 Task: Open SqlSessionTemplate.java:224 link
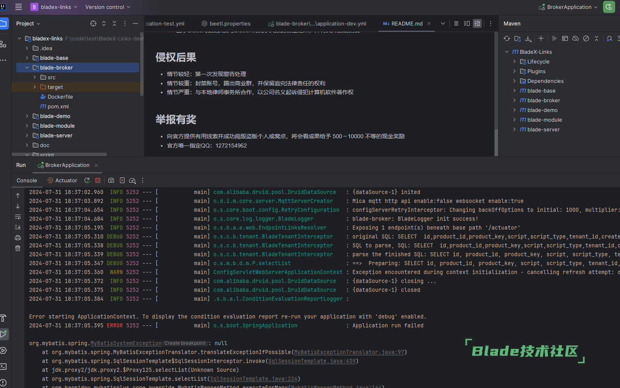(254, 379)
